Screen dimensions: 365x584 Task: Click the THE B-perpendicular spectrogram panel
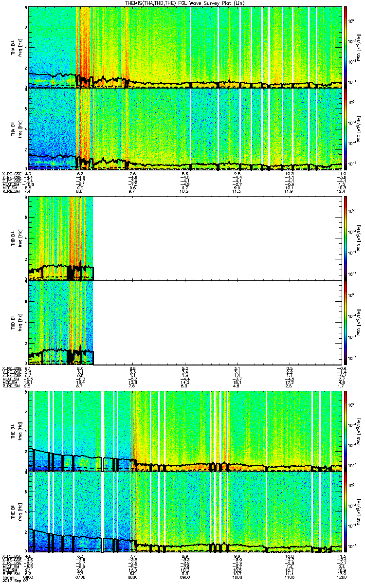pyautogui.click(x=185, y=431)
